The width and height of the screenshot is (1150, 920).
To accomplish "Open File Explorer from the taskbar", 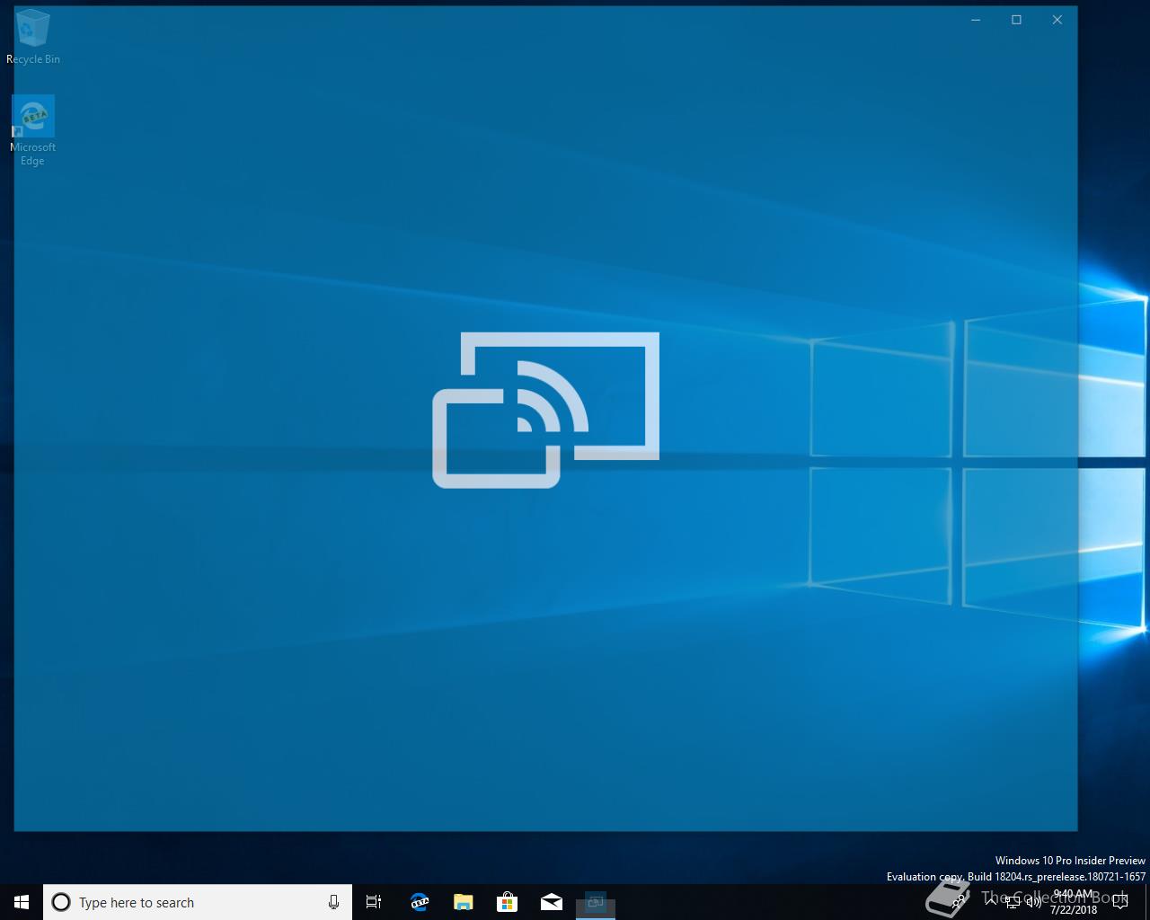I will click(463, 902).
